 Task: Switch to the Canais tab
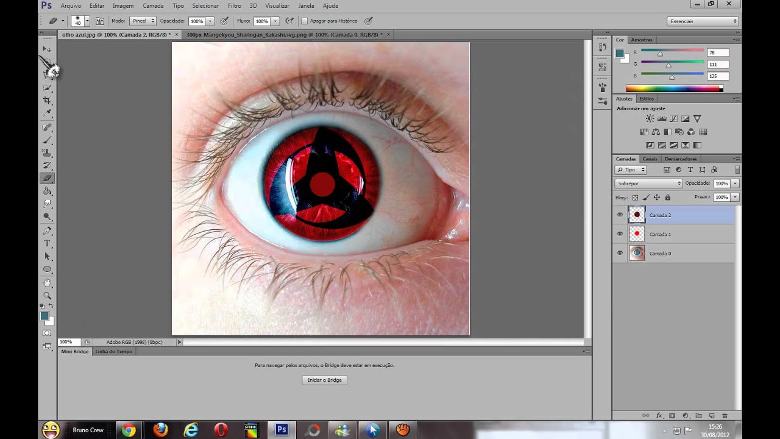tap(650, 159)
